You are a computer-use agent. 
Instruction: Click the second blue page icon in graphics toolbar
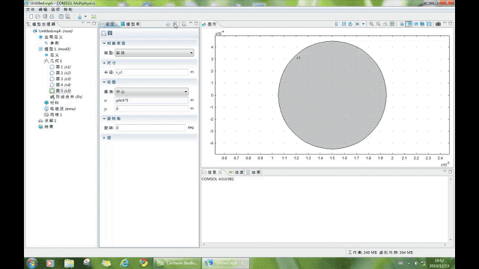click(344, 24)
